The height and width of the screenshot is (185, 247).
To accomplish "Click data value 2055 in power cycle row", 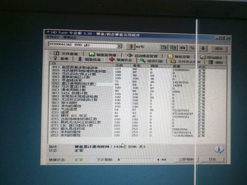I will (176, 91).
